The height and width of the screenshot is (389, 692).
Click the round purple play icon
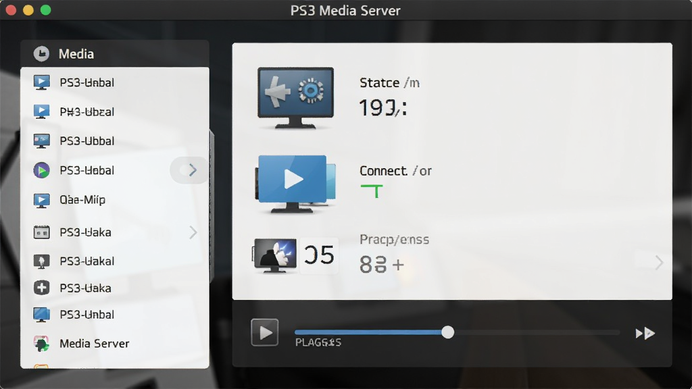click(x=41, y=170)
